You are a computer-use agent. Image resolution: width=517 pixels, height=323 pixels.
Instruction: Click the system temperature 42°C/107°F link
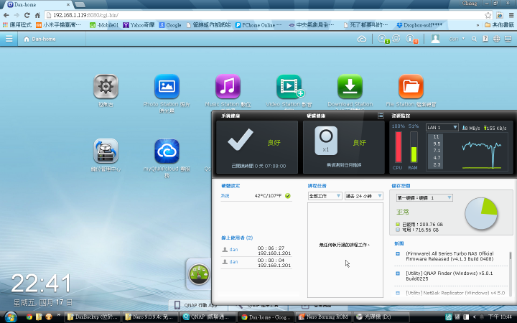click(268, 196)
